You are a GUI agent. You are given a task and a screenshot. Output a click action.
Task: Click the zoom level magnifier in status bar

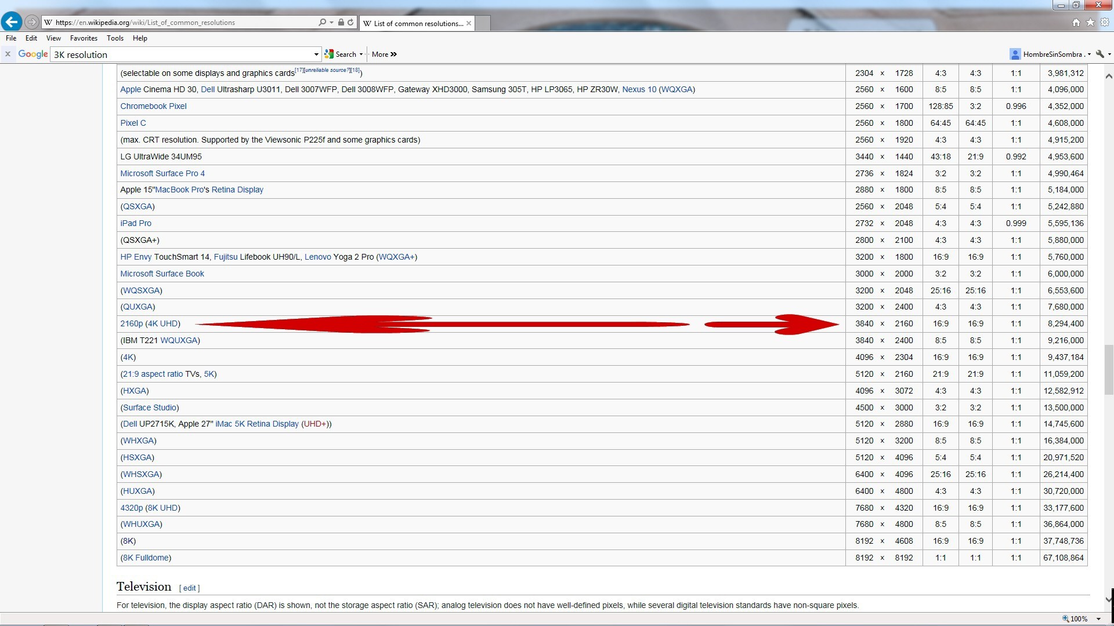tap(1065, 618)
